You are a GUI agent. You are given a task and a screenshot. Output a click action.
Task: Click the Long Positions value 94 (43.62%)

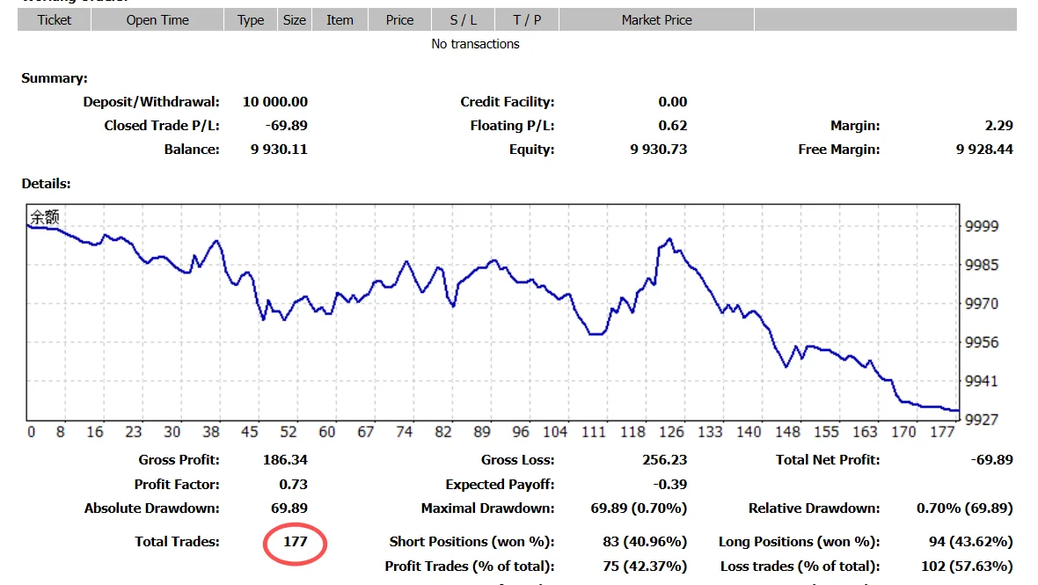click(x=970, y=542)
